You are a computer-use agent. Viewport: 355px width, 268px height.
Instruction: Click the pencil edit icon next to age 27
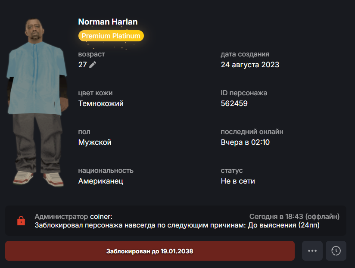(x=93, y=65)
